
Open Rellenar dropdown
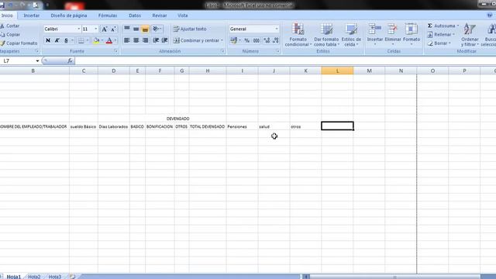point(442,34)
